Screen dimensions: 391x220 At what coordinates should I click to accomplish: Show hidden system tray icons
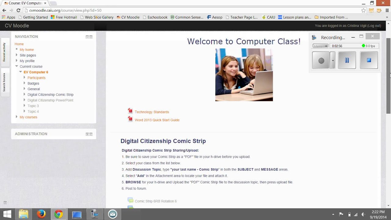pyautogui.click(x=333, y=214)
